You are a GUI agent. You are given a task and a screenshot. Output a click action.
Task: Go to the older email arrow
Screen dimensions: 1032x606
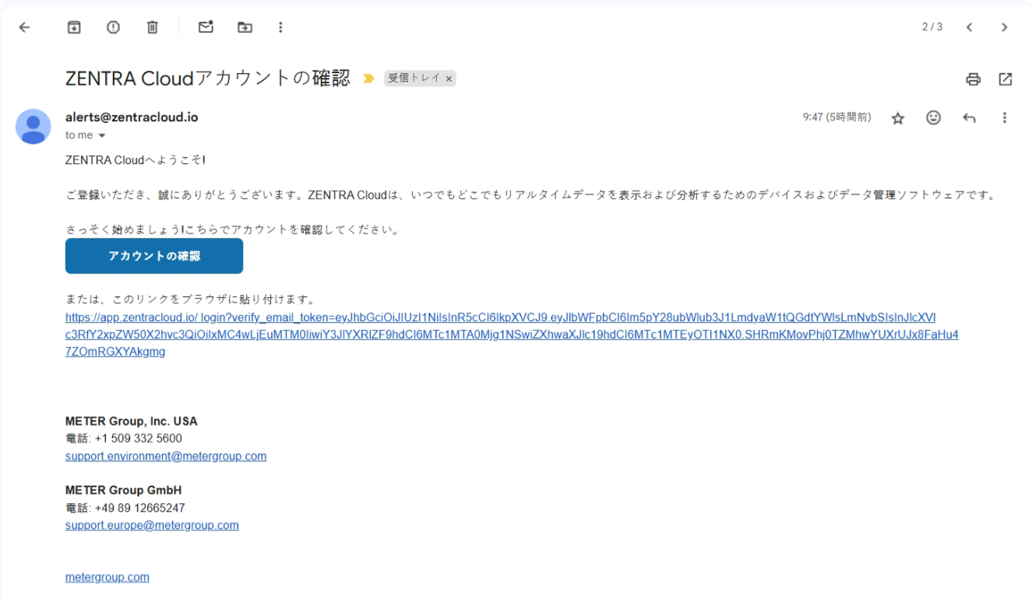tap(1005, 27)
